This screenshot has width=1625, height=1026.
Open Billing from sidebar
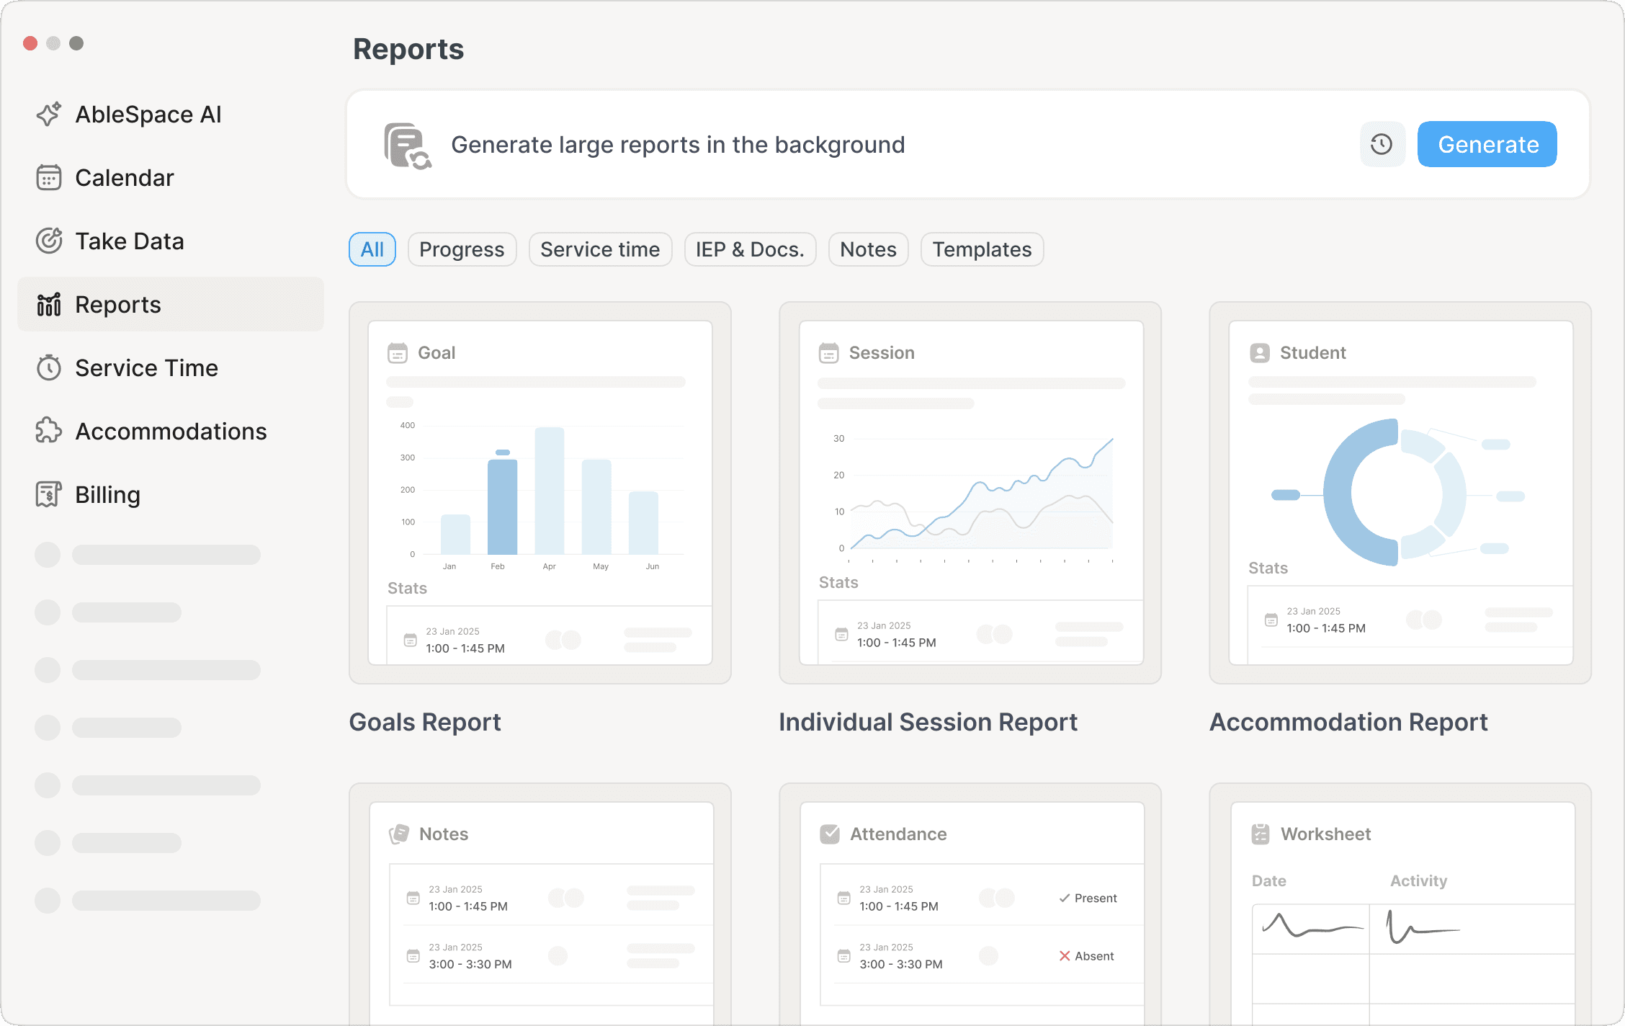point(170,494)
